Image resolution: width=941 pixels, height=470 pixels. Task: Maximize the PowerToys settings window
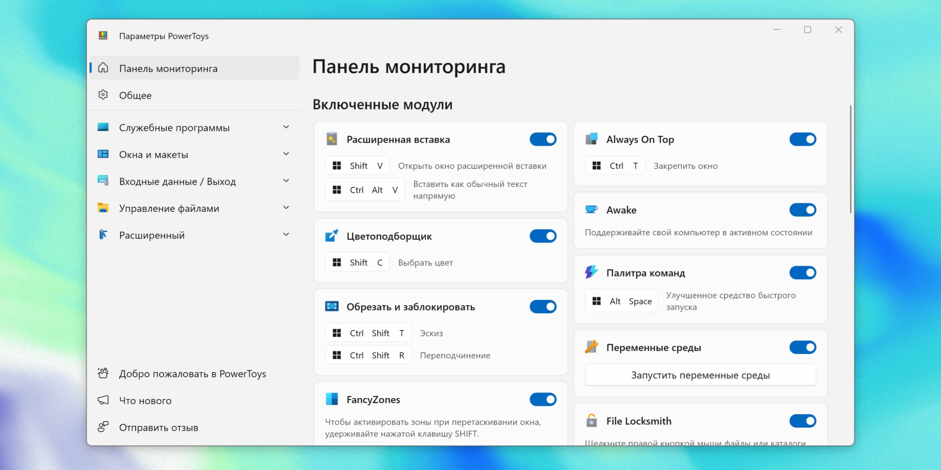[x=808, y=29]
